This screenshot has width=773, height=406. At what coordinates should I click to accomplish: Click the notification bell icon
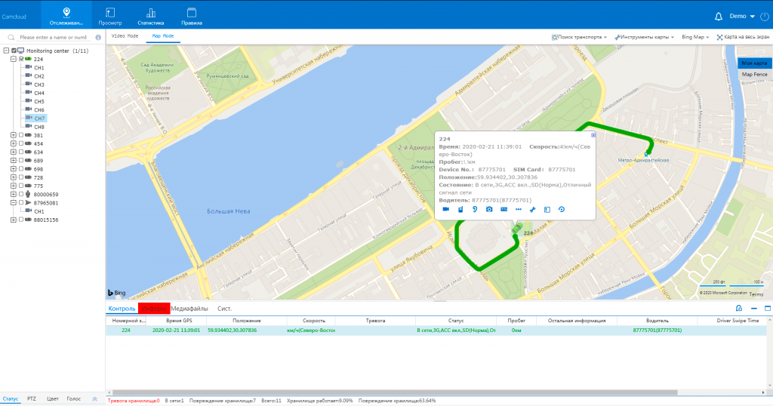[x=718, y=16]
